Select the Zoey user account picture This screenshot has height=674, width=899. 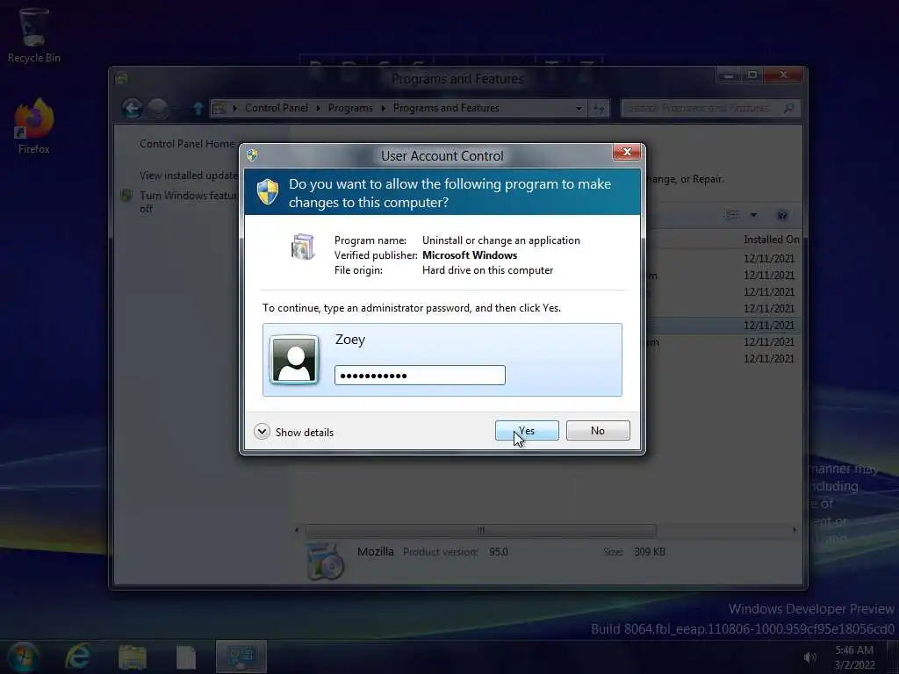tap(294, 359)
